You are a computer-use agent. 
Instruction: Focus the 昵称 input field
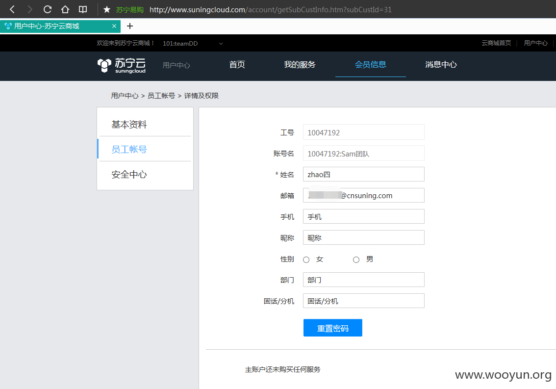point(363,237)
